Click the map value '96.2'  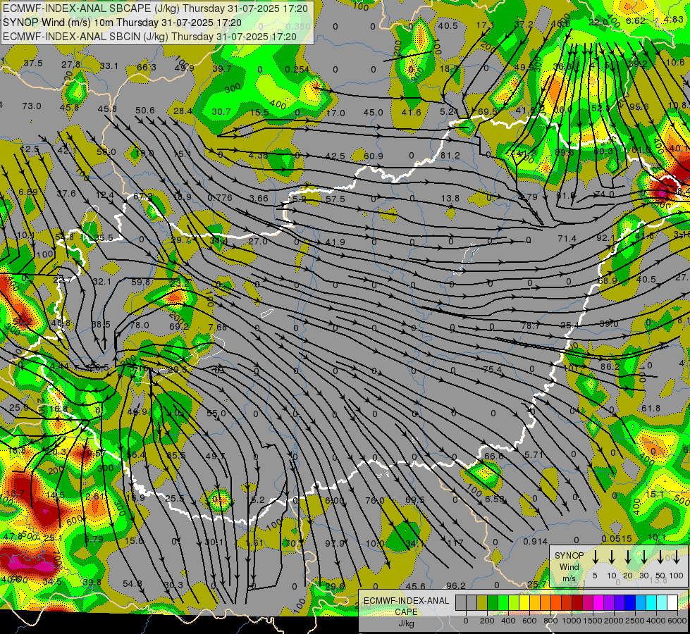[455, 585]
